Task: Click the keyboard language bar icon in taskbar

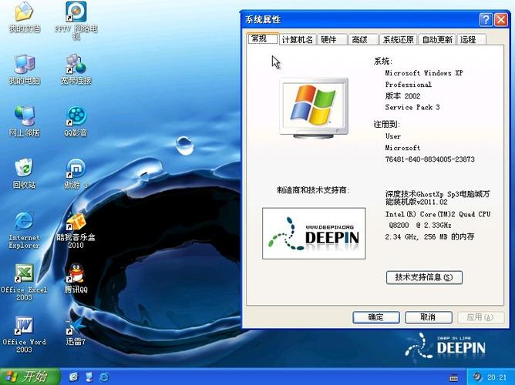Action: (453, 377)
